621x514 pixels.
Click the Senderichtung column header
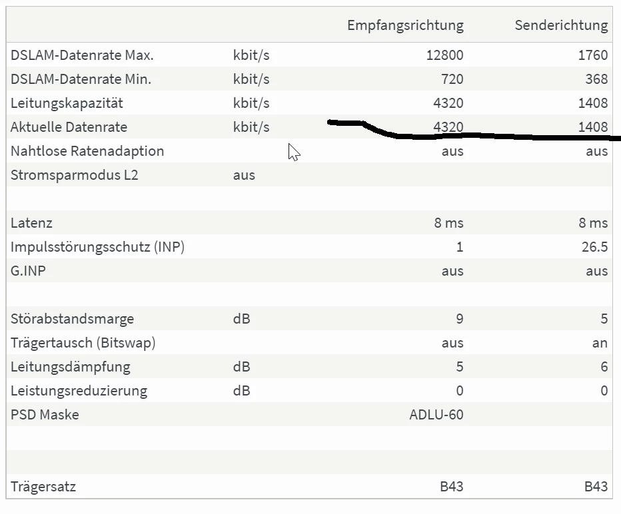click(561, 25)
